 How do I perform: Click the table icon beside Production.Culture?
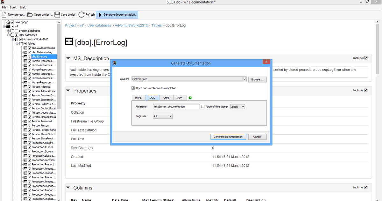pos(25,147)
